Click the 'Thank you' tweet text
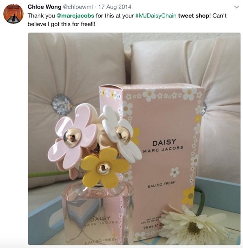Viewport: 243px width, 248px height. 41,15
